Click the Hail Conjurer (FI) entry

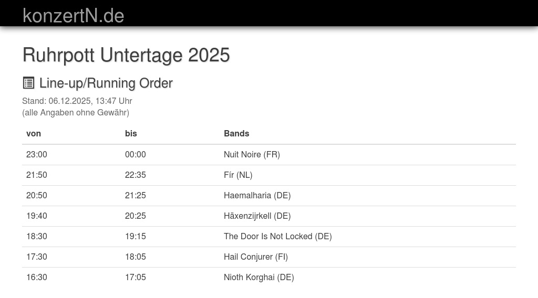pyautogui.click(x=255, y=257)
